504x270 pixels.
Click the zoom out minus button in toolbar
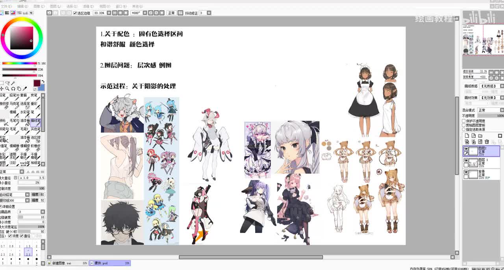pos(115,13)
